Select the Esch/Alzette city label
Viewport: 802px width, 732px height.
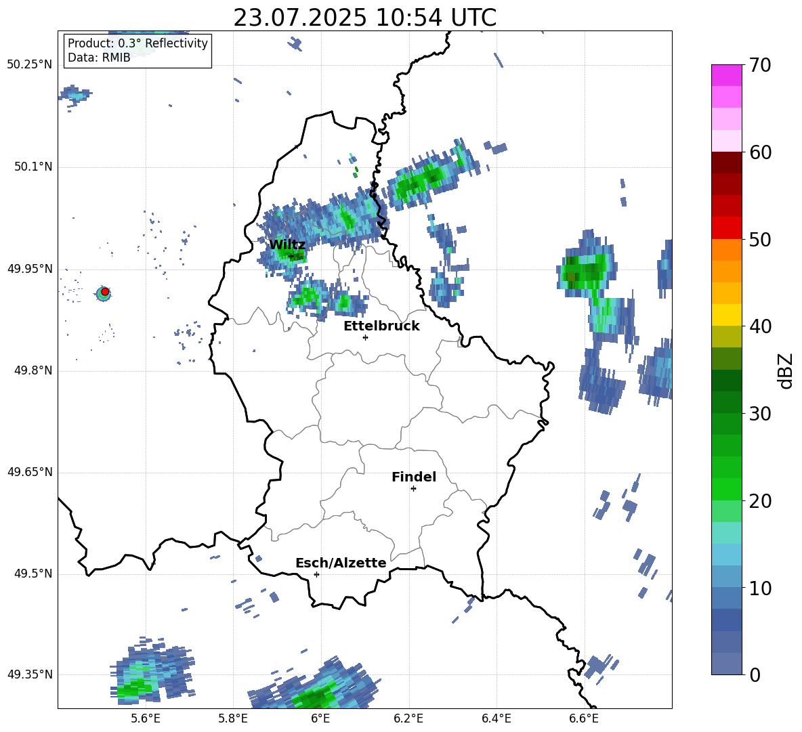click(x=341, y=563)
